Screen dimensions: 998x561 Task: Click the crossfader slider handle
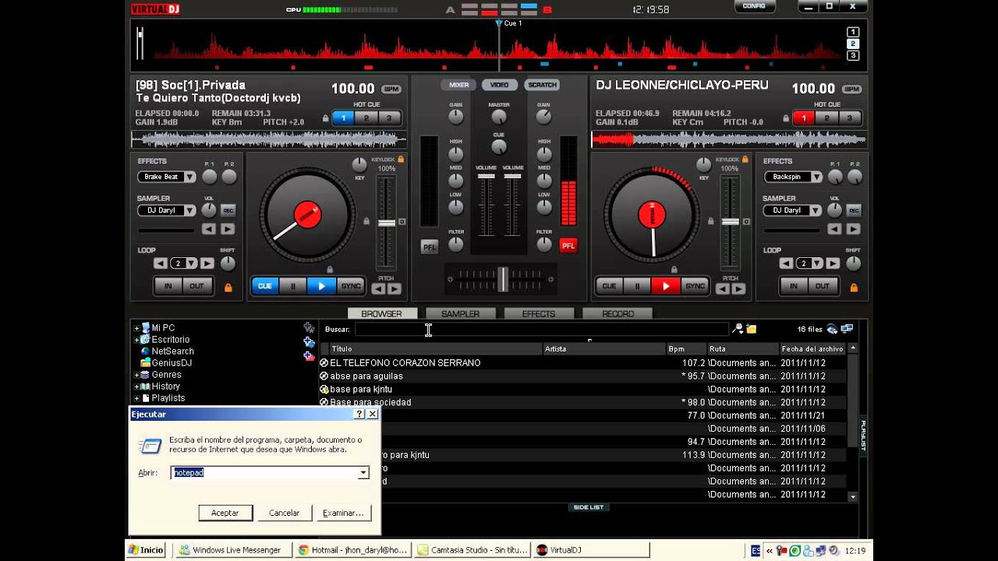[x=503, y=278]
